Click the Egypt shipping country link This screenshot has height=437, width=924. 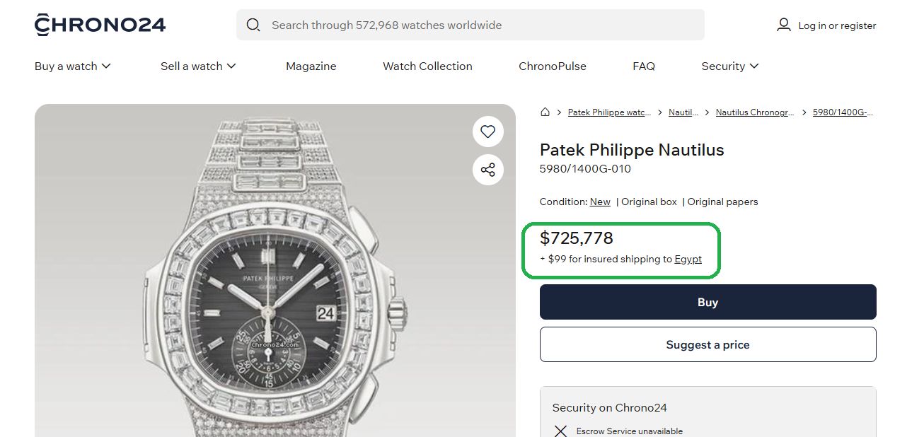(688, 259)
